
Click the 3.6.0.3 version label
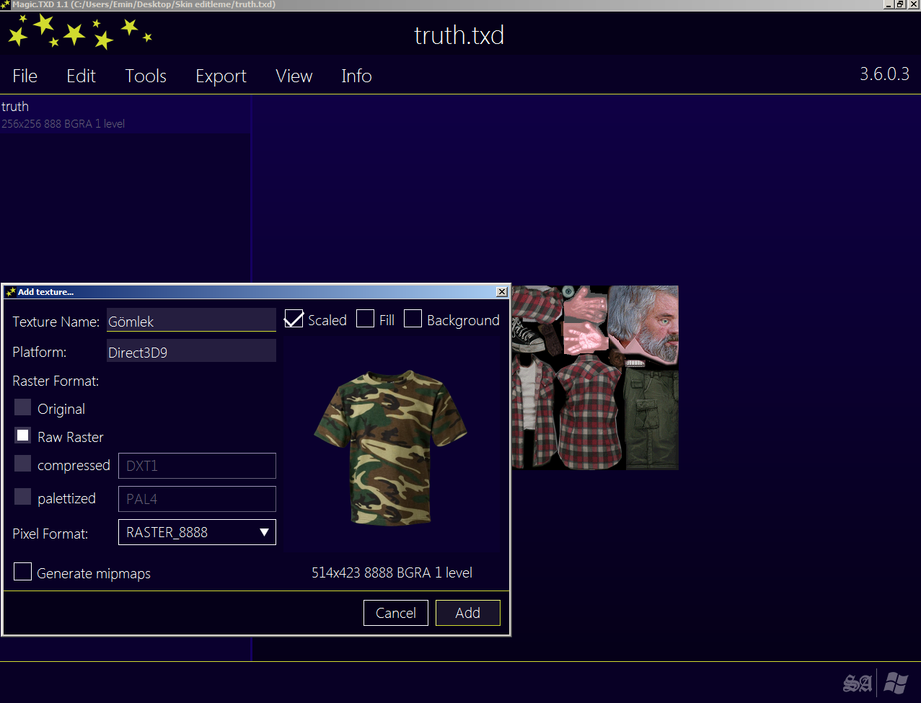[885, 74]
